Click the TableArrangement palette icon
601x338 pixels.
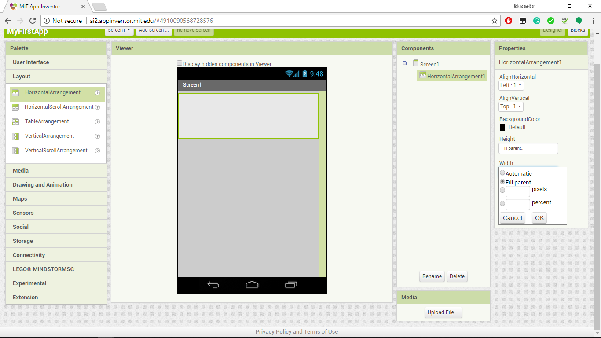(x=15, y=122)
